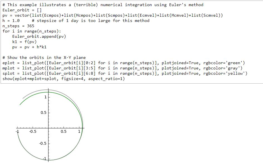The image size is (263, 165).
Task: Click the x-axis label '-0.5' on plot
Action: (x=33, y=132)
